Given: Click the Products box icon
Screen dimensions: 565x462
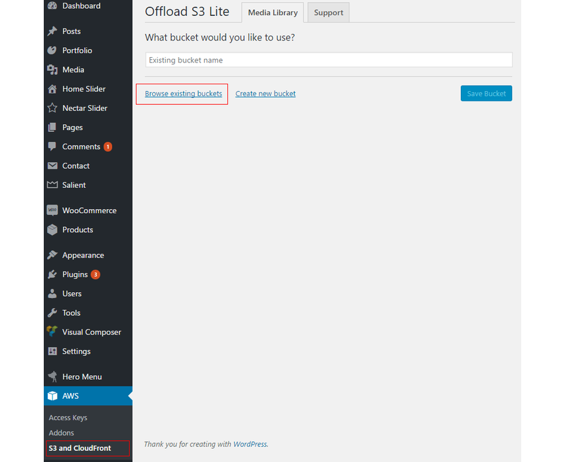Looking at the screenshot, I should 52,230.
